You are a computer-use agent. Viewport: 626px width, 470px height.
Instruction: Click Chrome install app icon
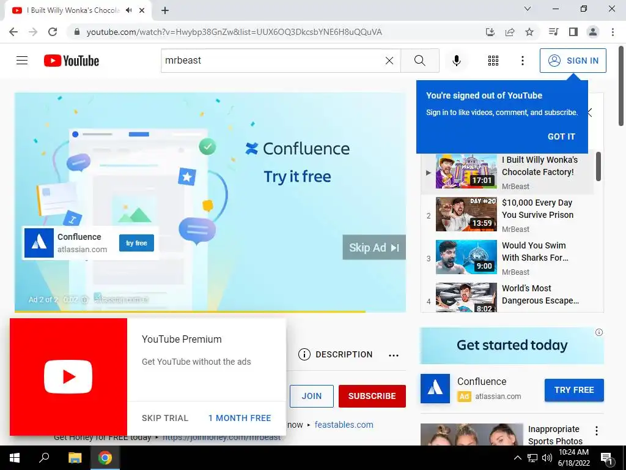point(490,32)
